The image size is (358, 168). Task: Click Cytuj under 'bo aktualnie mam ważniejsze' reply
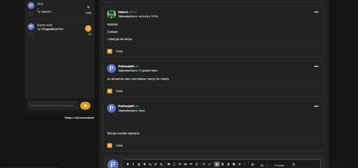119,91
